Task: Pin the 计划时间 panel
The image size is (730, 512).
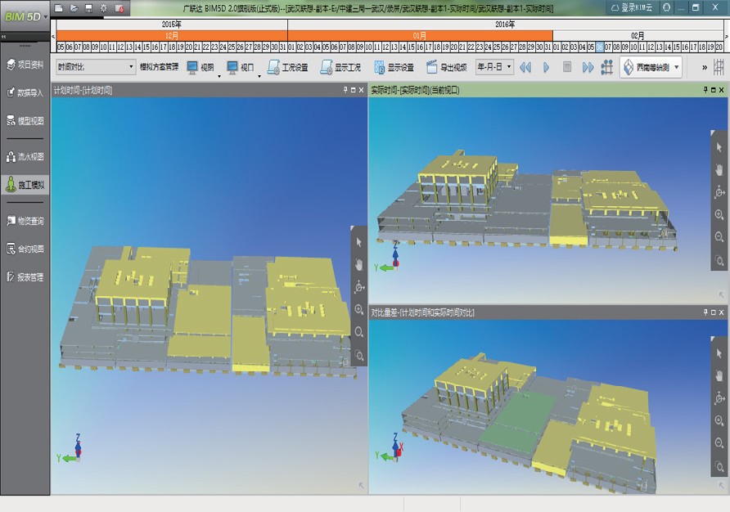Action: pos(345,90)
